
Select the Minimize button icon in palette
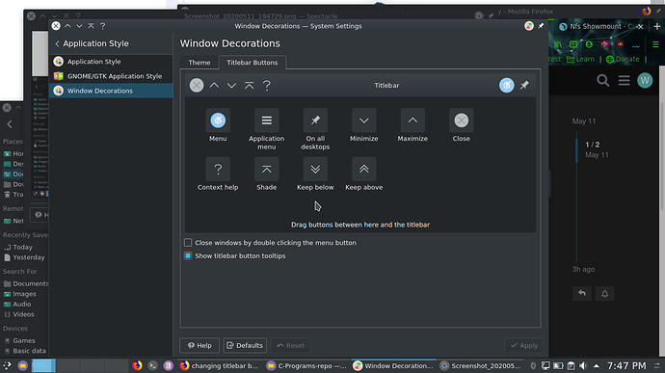[x=364, y=120]
